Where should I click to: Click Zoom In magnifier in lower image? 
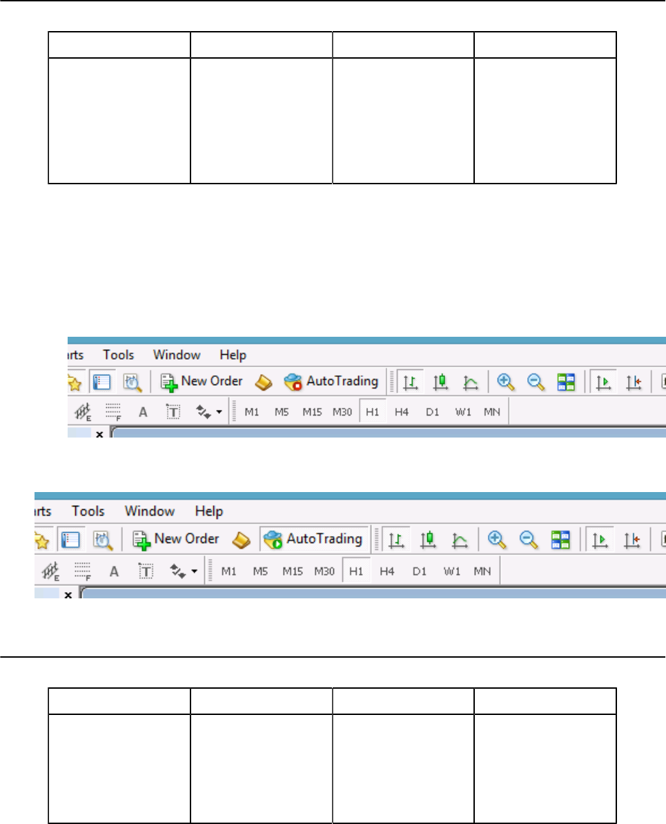[x=497, y=540]
